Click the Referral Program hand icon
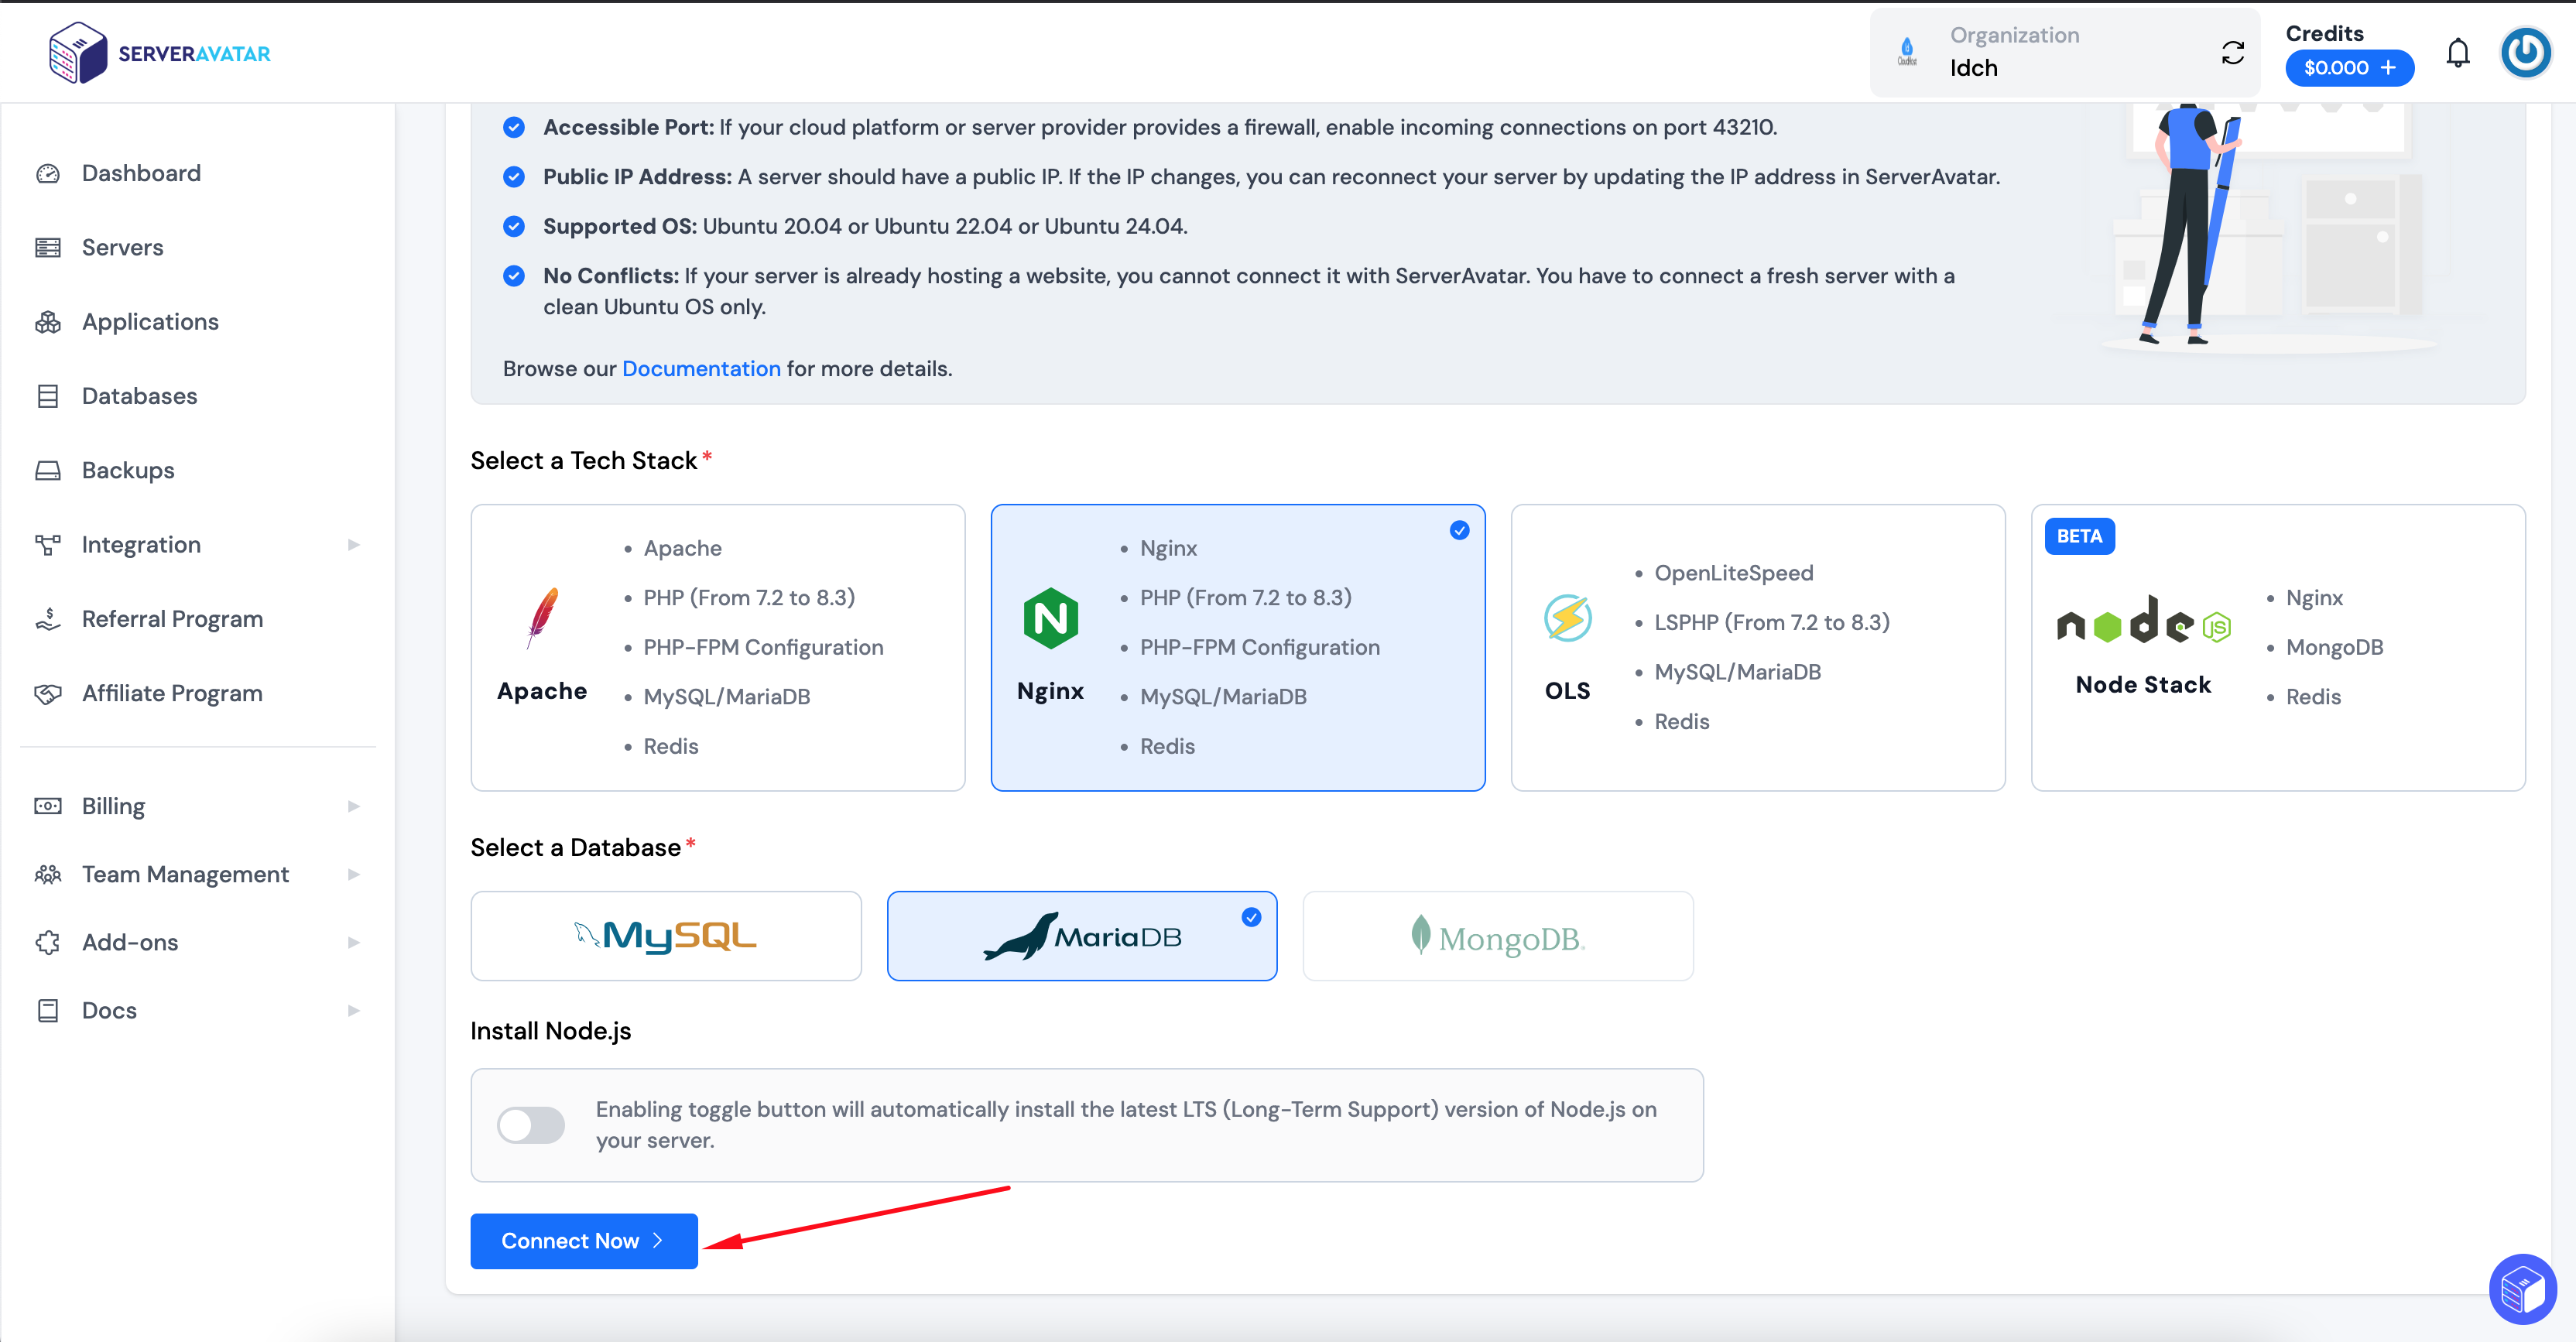Image resolution: width=2576 pixels, height=1342 pixels. click(x=48, y=619)
